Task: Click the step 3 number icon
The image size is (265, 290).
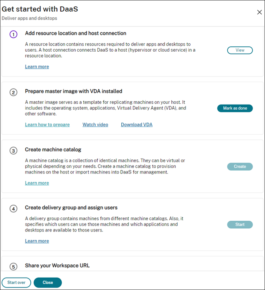Action: 14,151
